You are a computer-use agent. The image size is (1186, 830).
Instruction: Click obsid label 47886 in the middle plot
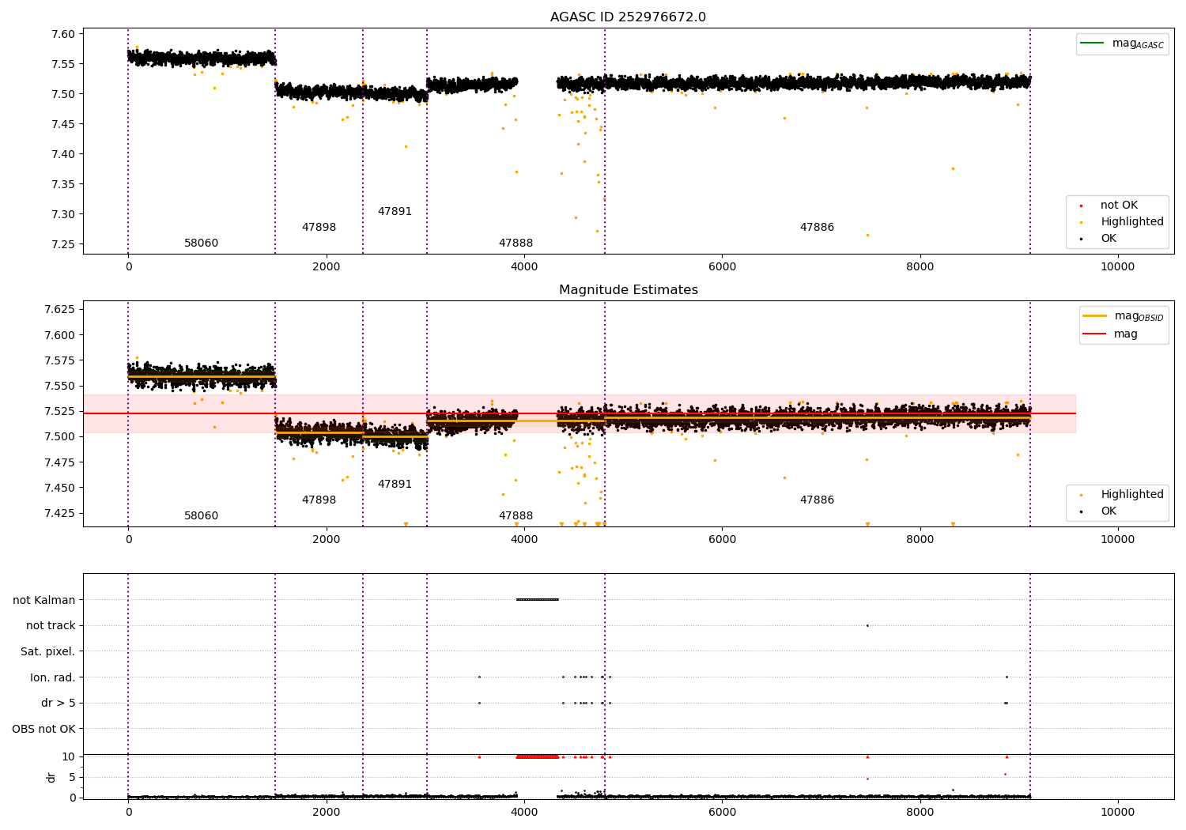817,500
